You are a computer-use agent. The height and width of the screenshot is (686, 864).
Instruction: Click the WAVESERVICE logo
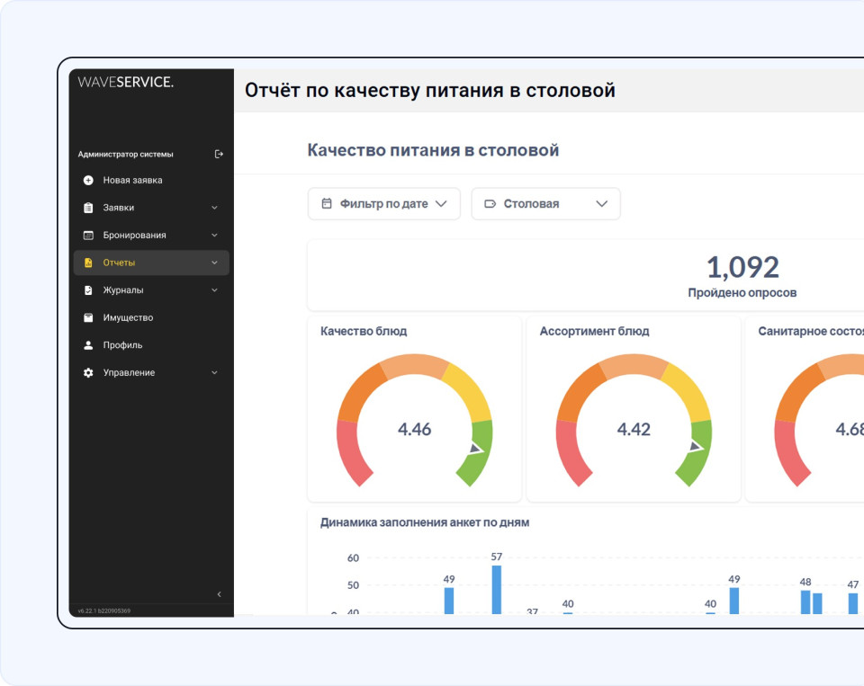point(126,82)
